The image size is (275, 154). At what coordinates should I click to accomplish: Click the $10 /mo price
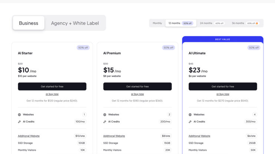[x=27, y=70]
